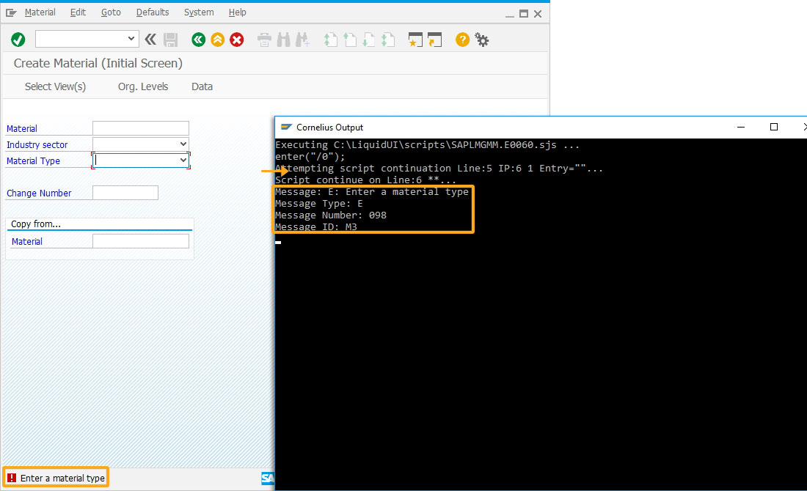
Task: Click the Cornelius Output title text
Action: [x=330, y=128]
